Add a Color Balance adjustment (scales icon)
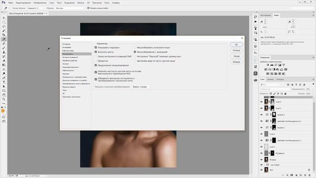 pyautogui.click(x=270, y=69)
